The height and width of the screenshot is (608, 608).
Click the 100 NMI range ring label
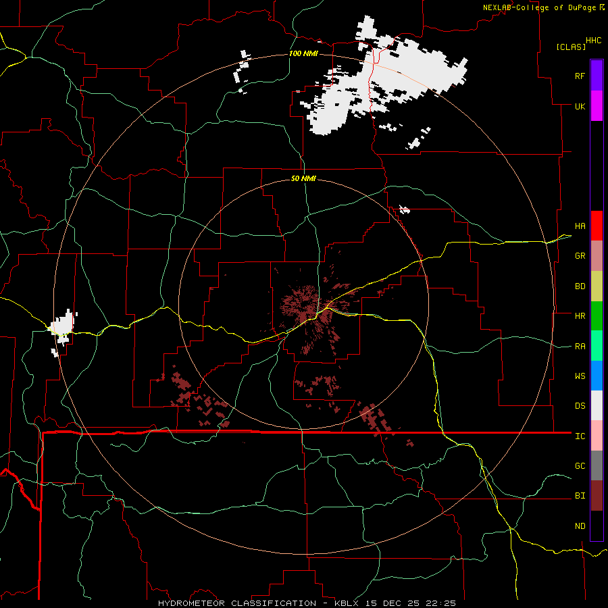point(303,53)
